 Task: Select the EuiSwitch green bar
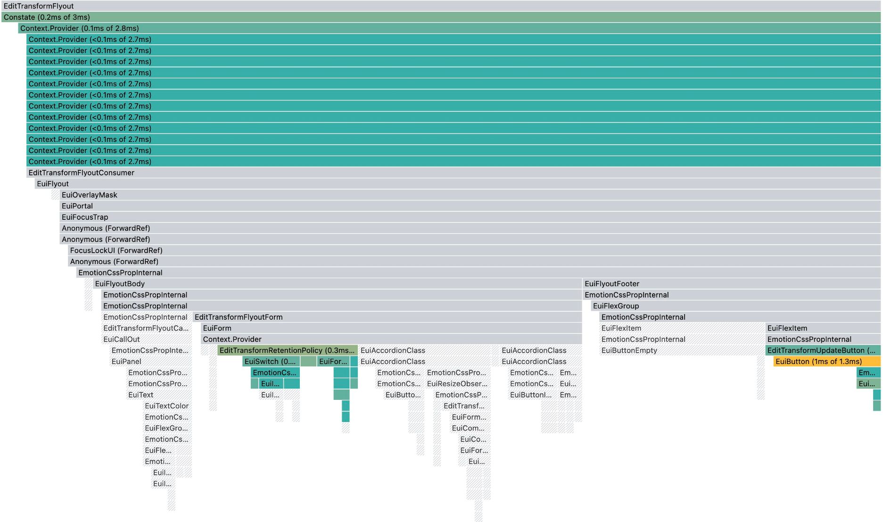(x=271, y=361)
